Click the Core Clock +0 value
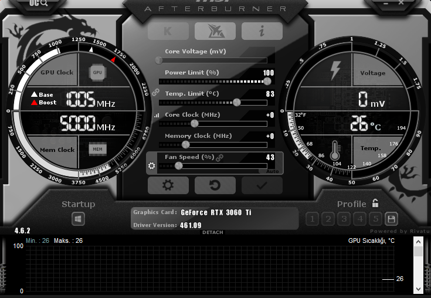This screenshot has width=431, height=298. pyautogui.click(x=270, y=115)
